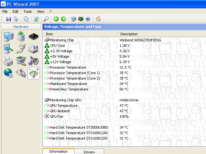Select the +12V Voltage row
The width and height of the screenshot is (206, 154).
click(x=125, y=62)
